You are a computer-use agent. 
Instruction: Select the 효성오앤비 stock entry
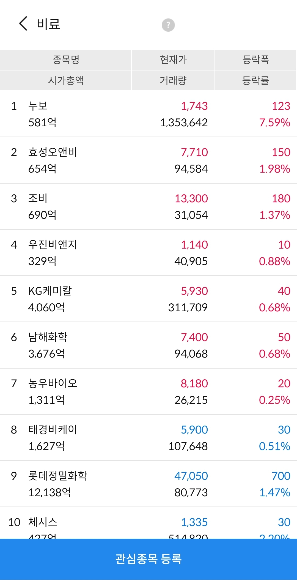(148, 160)
